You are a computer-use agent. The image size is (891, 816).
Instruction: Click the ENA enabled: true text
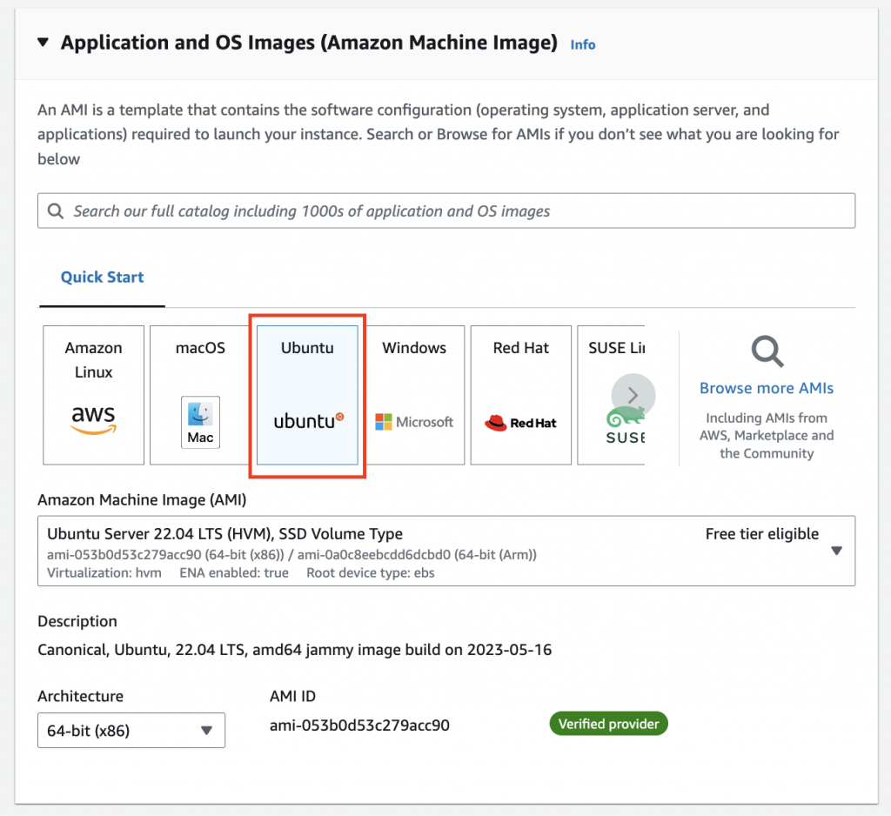coord(234,572)
